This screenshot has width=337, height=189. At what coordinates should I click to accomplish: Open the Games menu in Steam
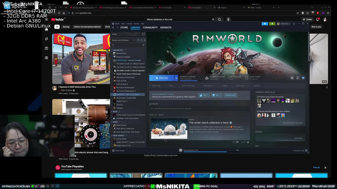136,24
